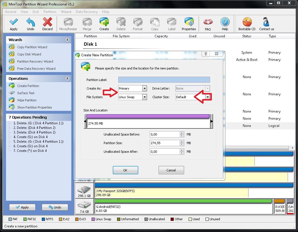Select pending operation 4. Create (G:) on Disk 4

[x=30, y=137]
